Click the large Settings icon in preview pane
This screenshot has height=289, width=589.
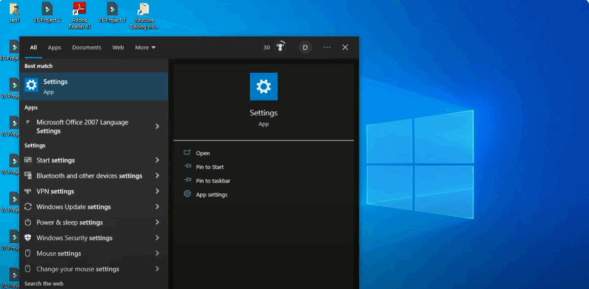[263, 87]
